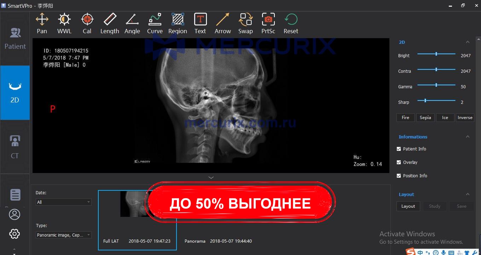Choose the Cal calibration tool
Viewport: 481px width, 255px height.
[87, 24]
